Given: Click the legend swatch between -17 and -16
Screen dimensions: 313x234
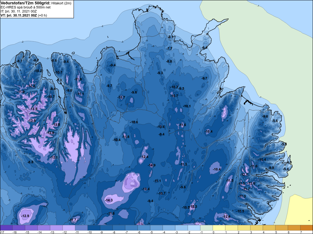Looking at the screenshot, I should tap(6, 228).
